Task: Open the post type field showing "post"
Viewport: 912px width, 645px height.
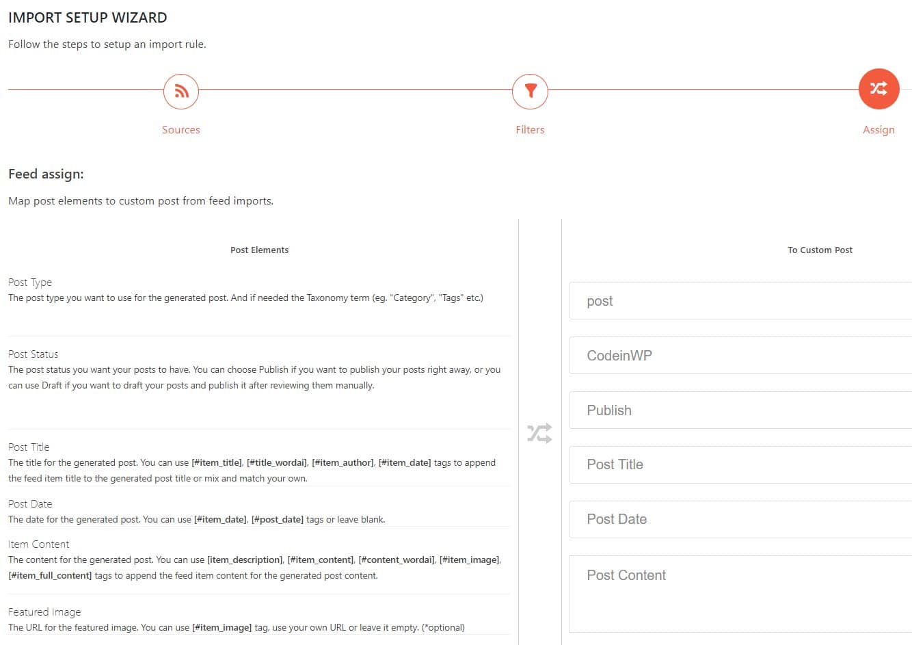Action: click(x=738, y=301)
